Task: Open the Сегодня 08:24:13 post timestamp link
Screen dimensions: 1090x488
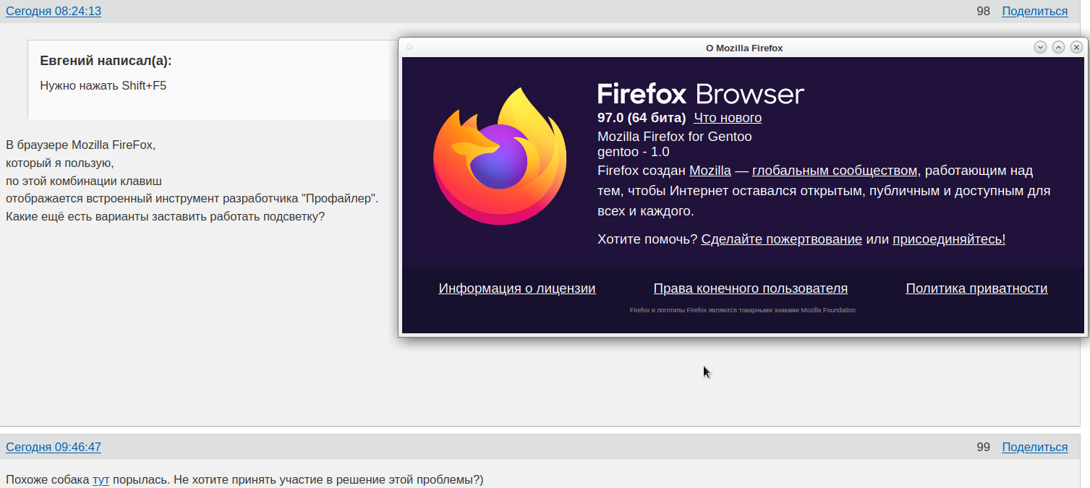Action: click(x=54, y=11)
